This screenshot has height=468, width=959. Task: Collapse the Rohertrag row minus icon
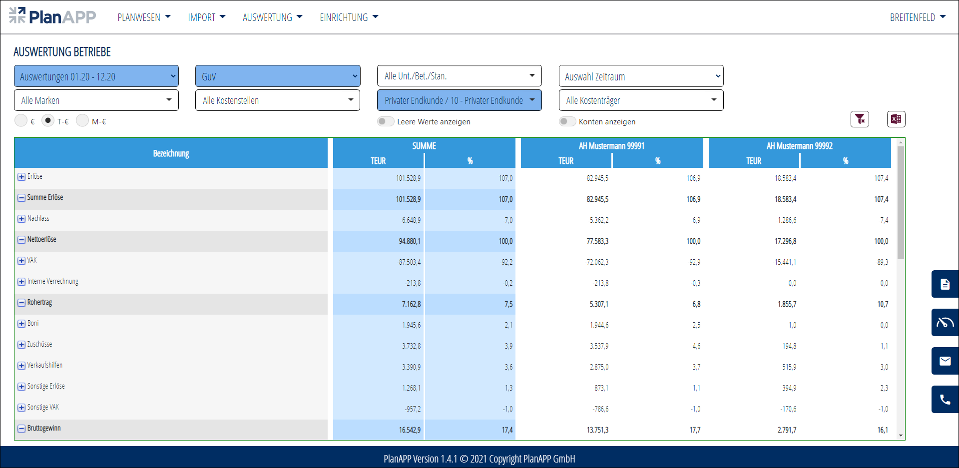[21, 303]
